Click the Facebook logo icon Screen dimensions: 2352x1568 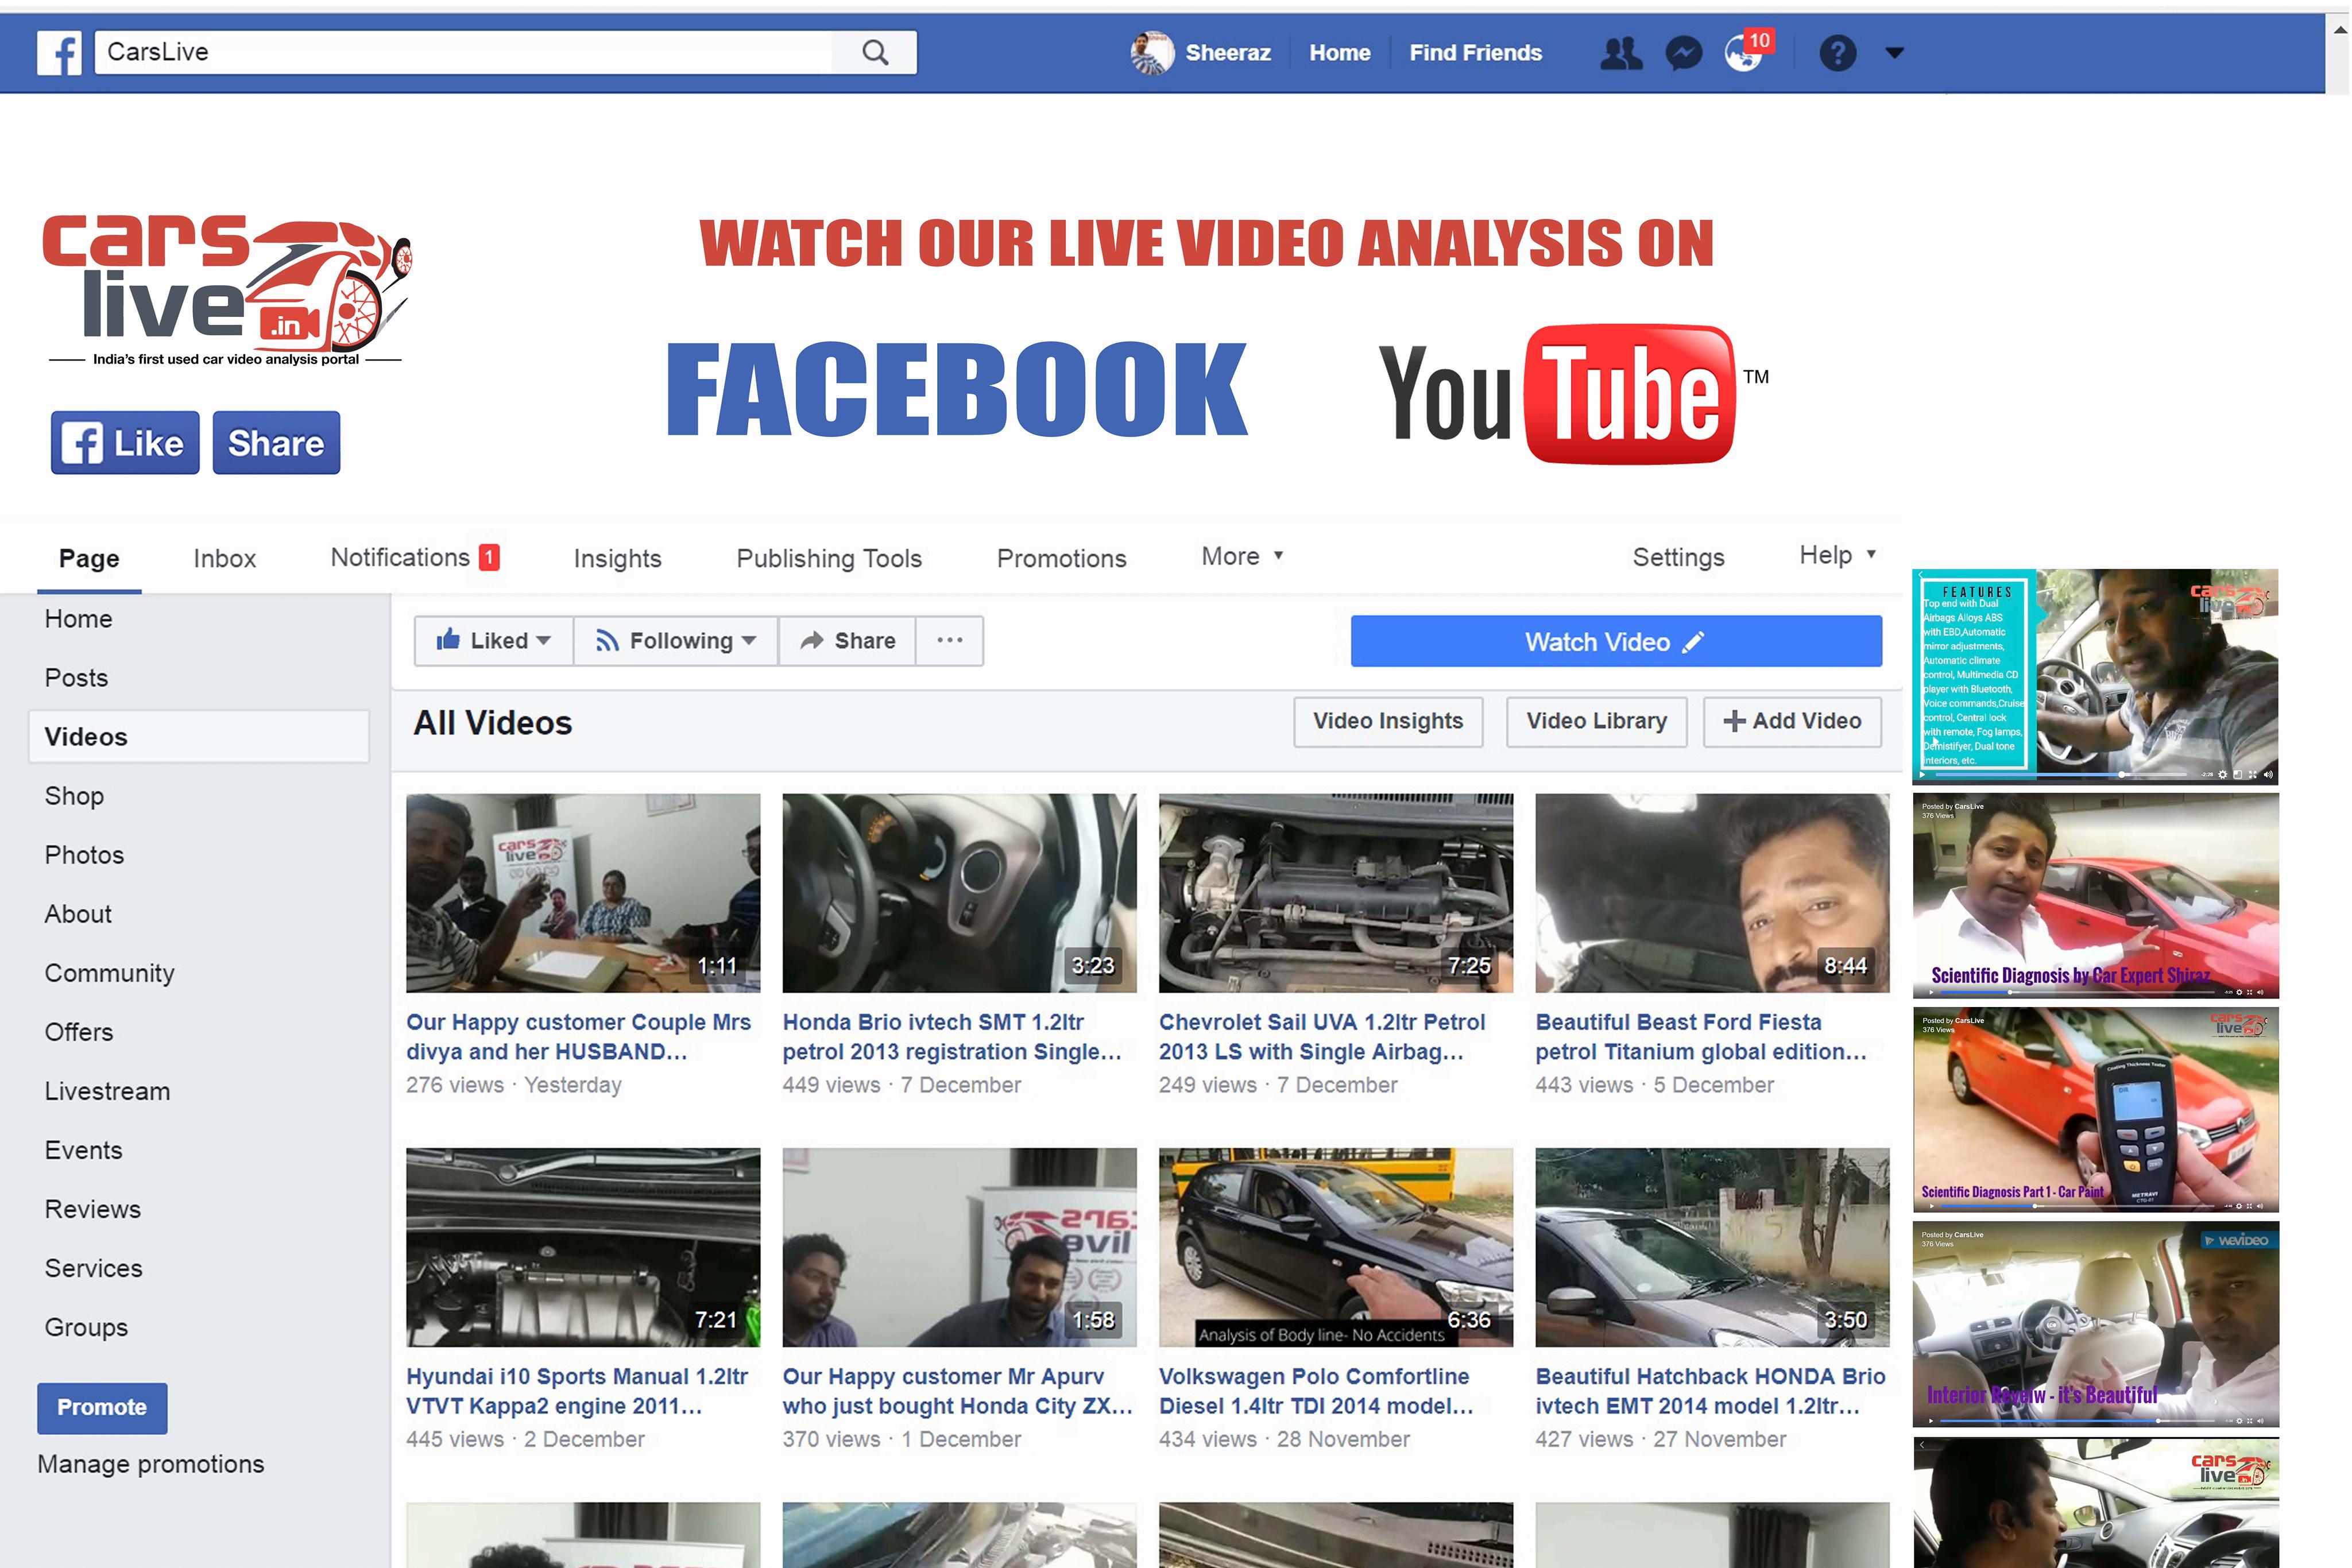(59, 52)
